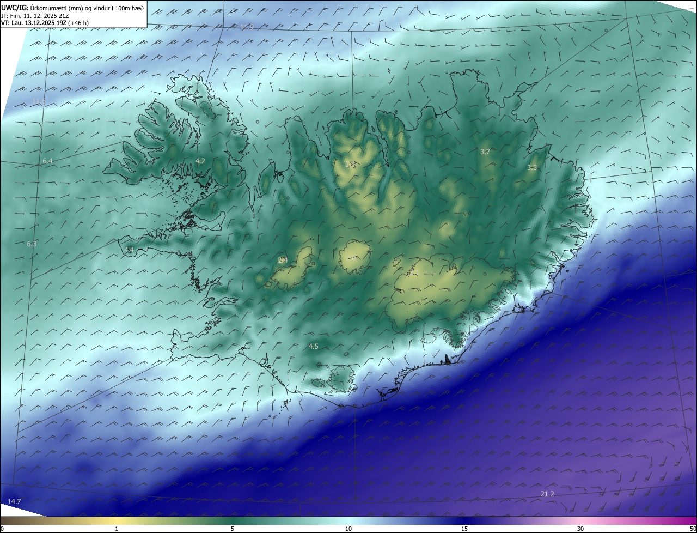
Task: Click the 4.2 value over the Westfjords
Action: (x=200, y=161)
